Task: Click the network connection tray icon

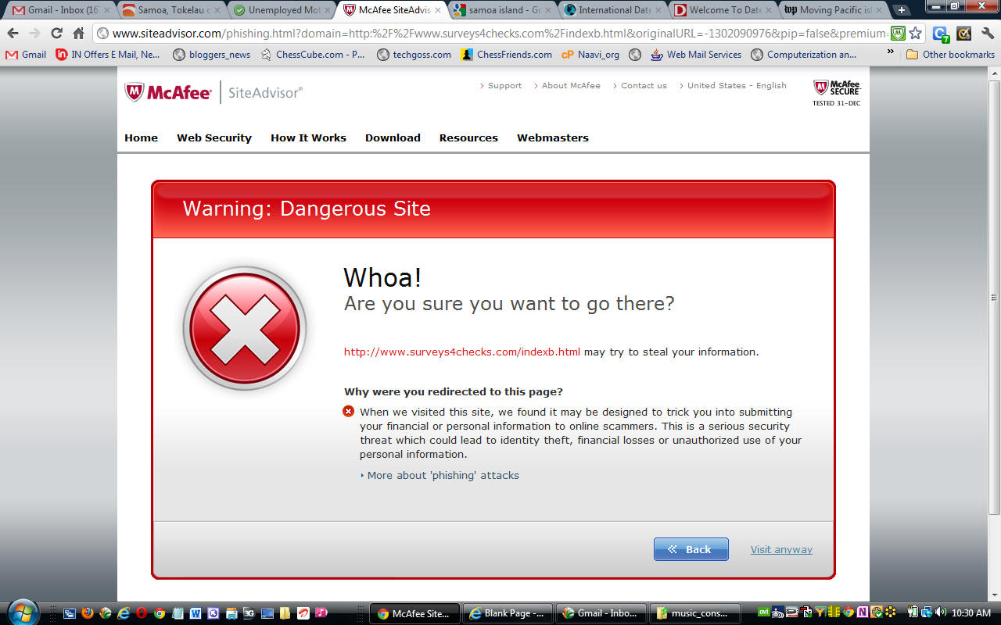Action: coord(926,612)
